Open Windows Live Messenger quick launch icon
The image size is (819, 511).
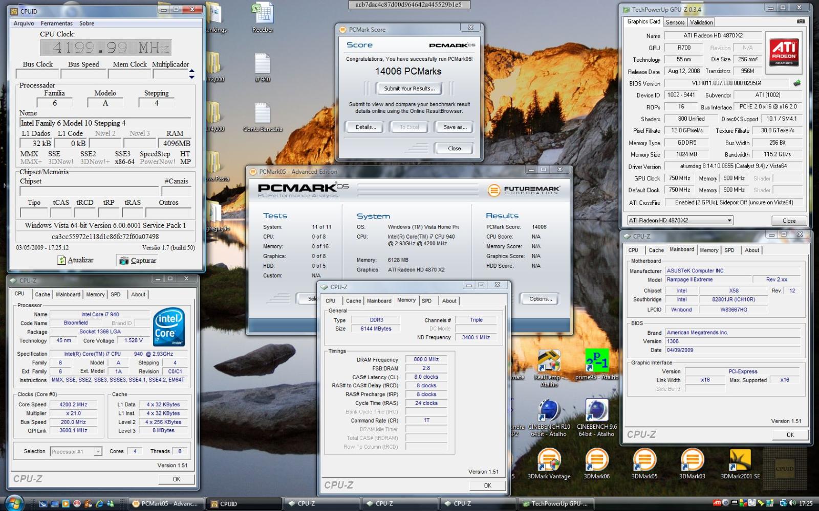click(x=111, y=504)
